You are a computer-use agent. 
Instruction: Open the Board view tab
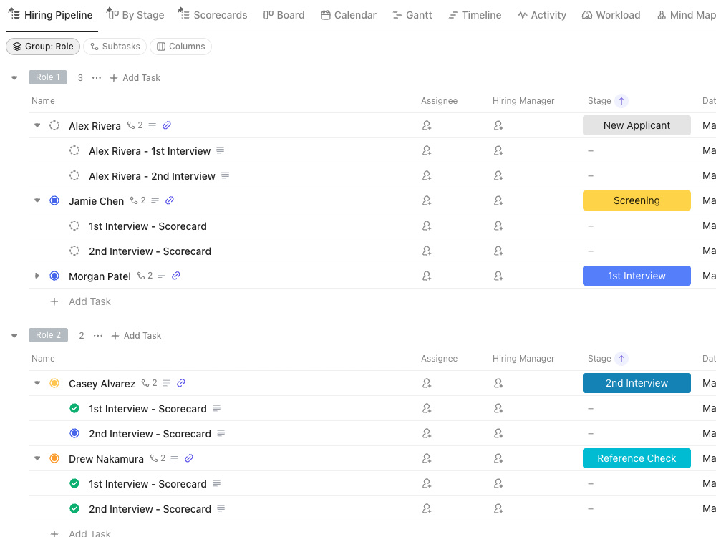tap(284, 15)
